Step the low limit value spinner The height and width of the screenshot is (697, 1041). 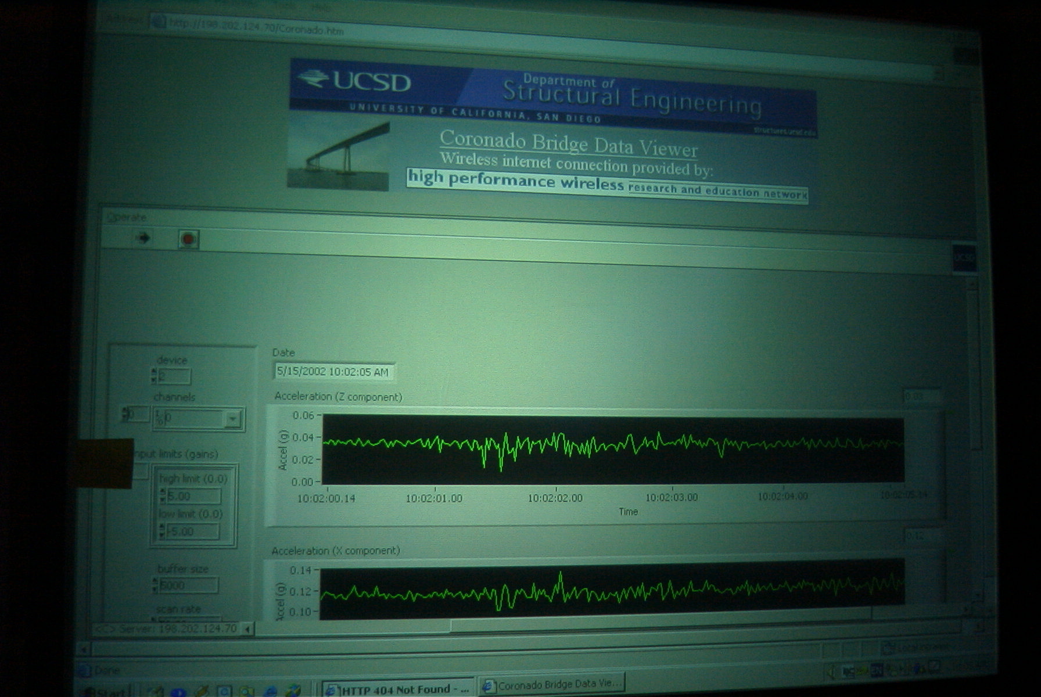[163, 531]
